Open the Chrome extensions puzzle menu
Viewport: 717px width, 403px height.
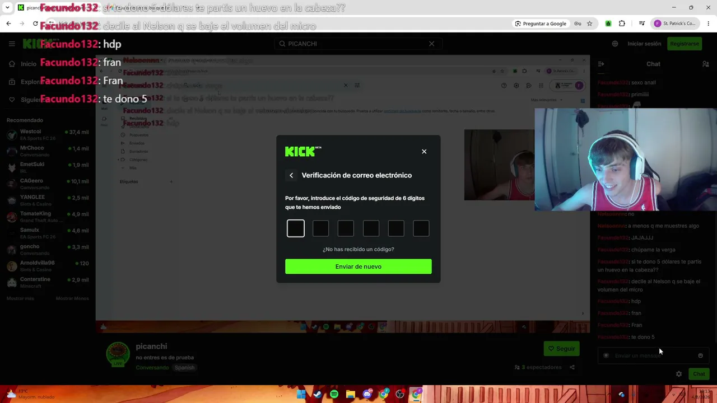point(622,24)
